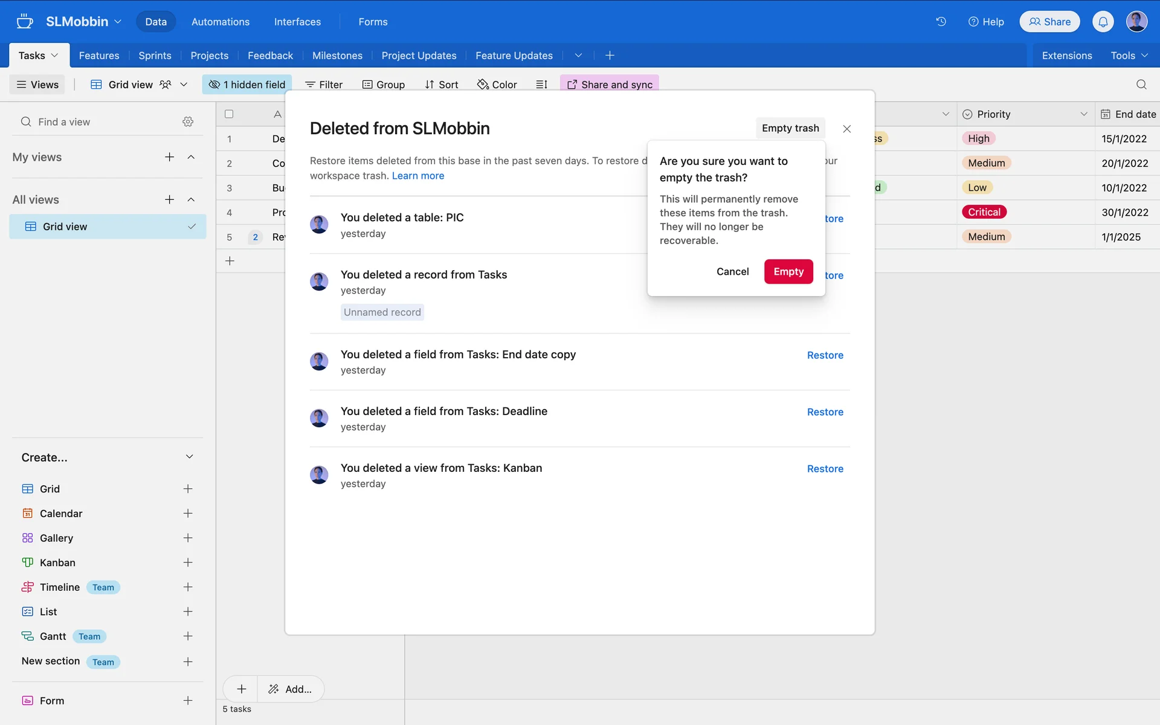Open the base history clock icon
Image resolution: width=1160 pixels, height=725 pixels.
click(941, 22)
